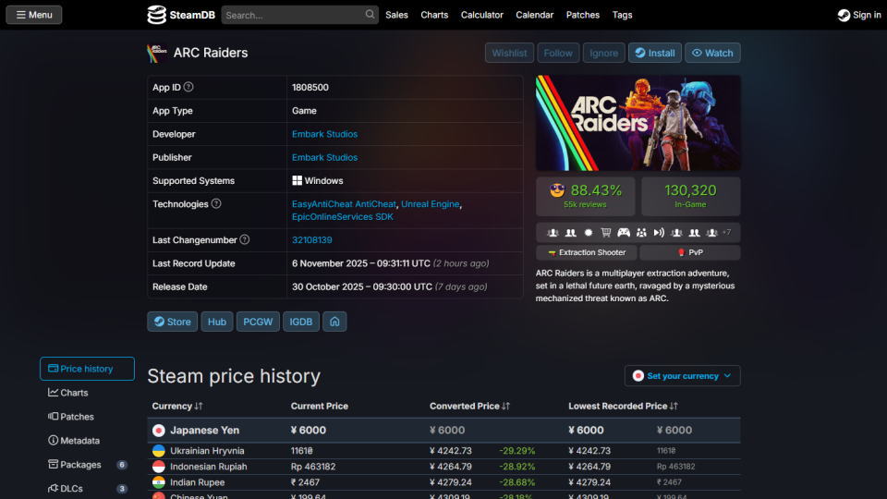887x499 pixels.
Task: Sort by Lowest Recorded Price arrows
Action: click(674, 407)
